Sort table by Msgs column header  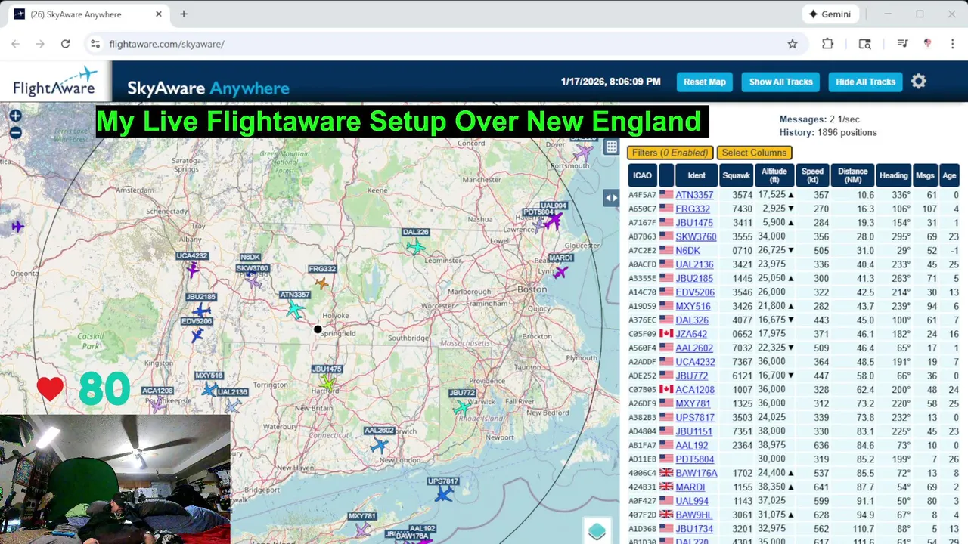point(925,175)
